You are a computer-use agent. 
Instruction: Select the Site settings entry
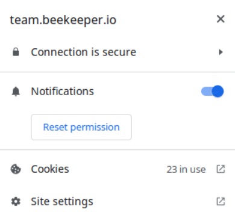tap(117, 201)
